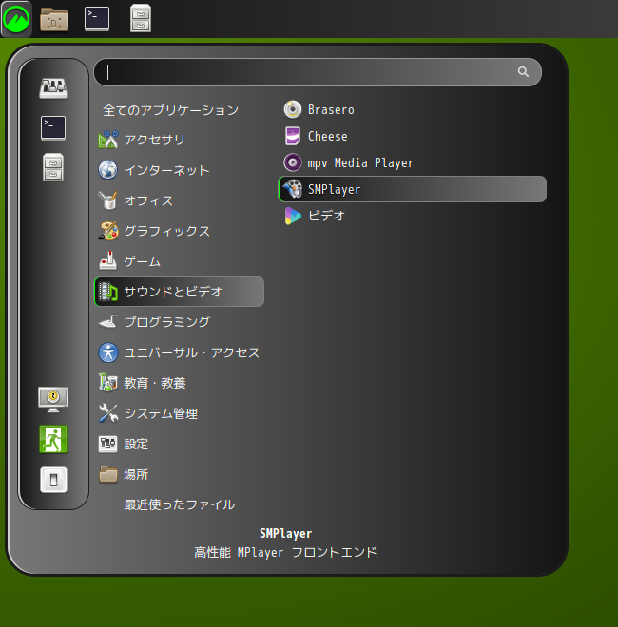
Task: Click the プログラミング trowel icon
Action: tap(108, 322)
